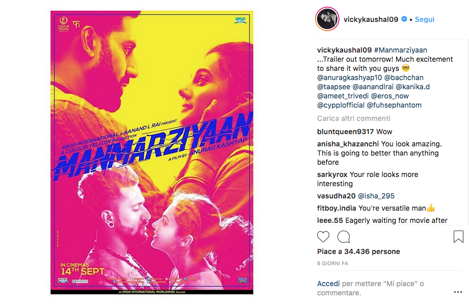This screenshot has height=304, width=469.
Task: Expand comments with Carica altri commenti
Action: click(x=354, y=118)
